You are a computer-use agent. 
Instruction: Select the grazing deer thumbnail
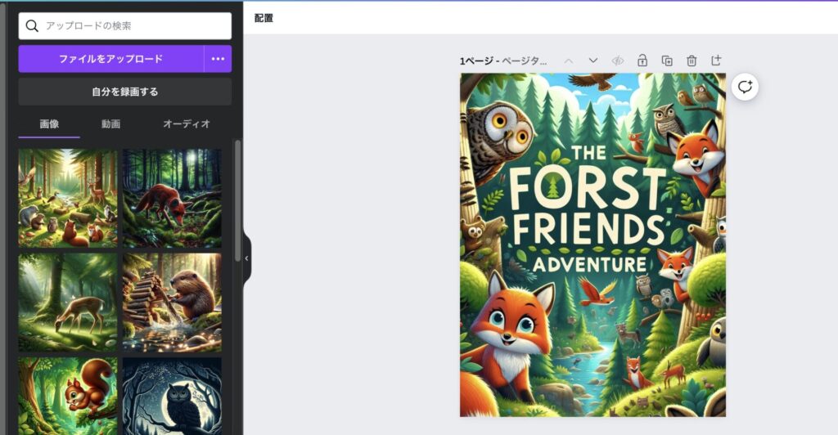coord(68,303)
